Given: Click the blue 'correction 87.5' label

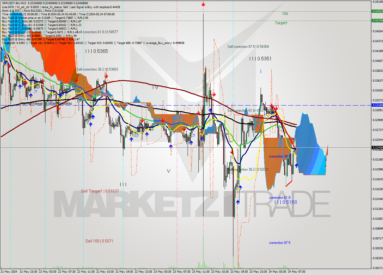Looking at the screenshot, I should [280, 243].
